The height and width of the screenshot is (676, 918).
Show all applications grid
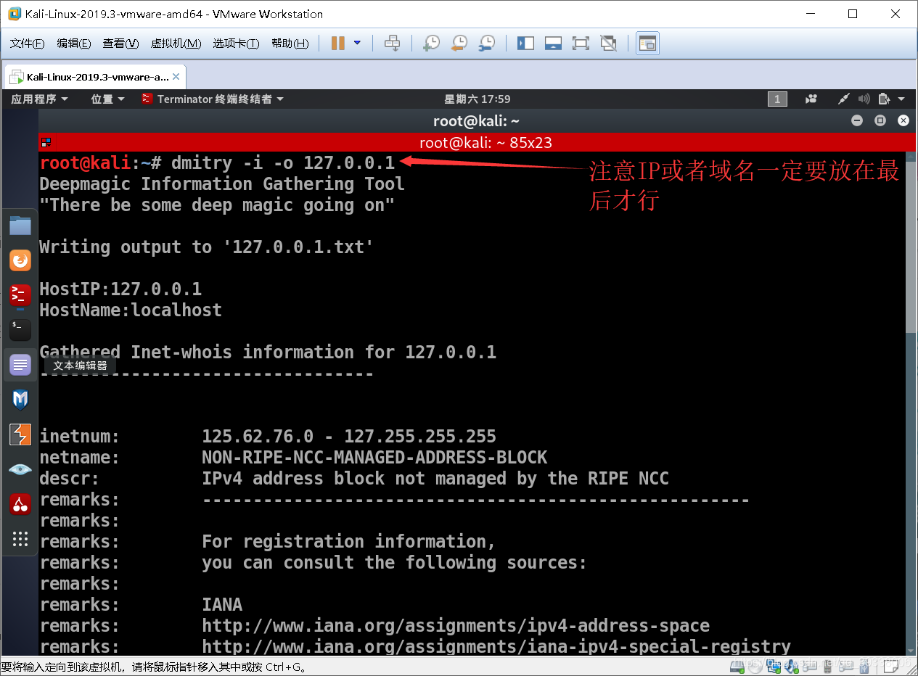click(x=20, y=539)
